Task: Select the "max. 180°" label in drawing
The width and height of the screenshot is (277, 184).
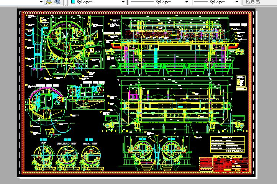Action: coord(90,143)
